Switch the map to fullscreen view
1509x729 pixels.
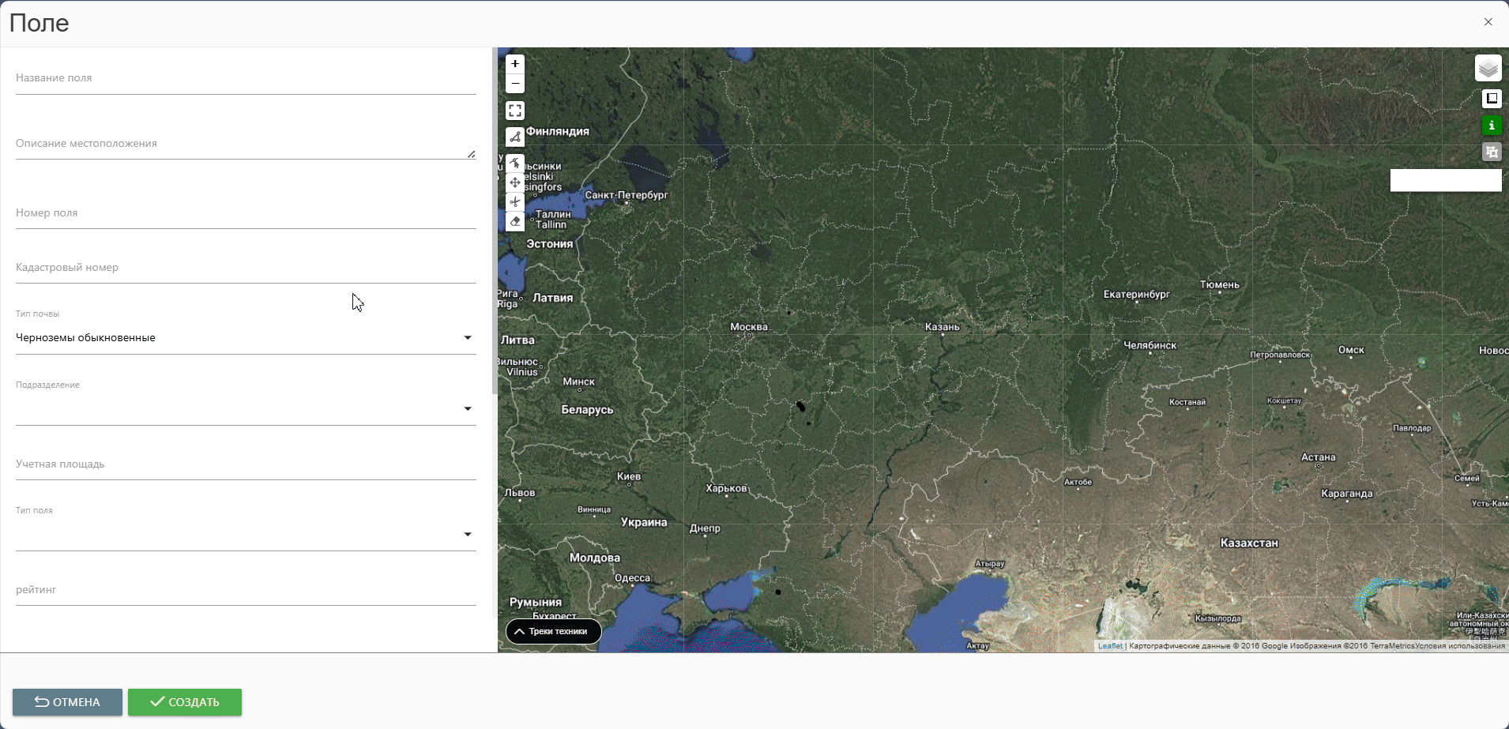(x=515, y=111)
